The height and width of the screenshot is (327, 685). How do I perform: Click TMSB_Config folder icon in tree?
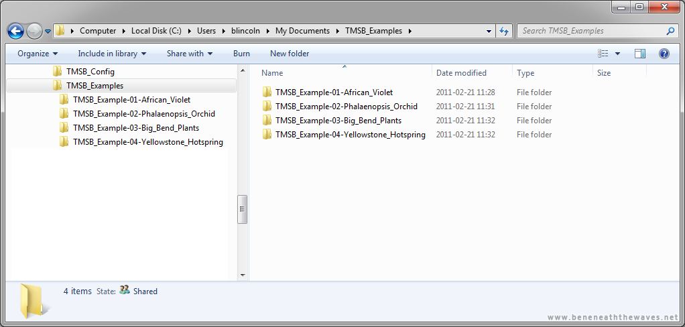click(57, 71)
